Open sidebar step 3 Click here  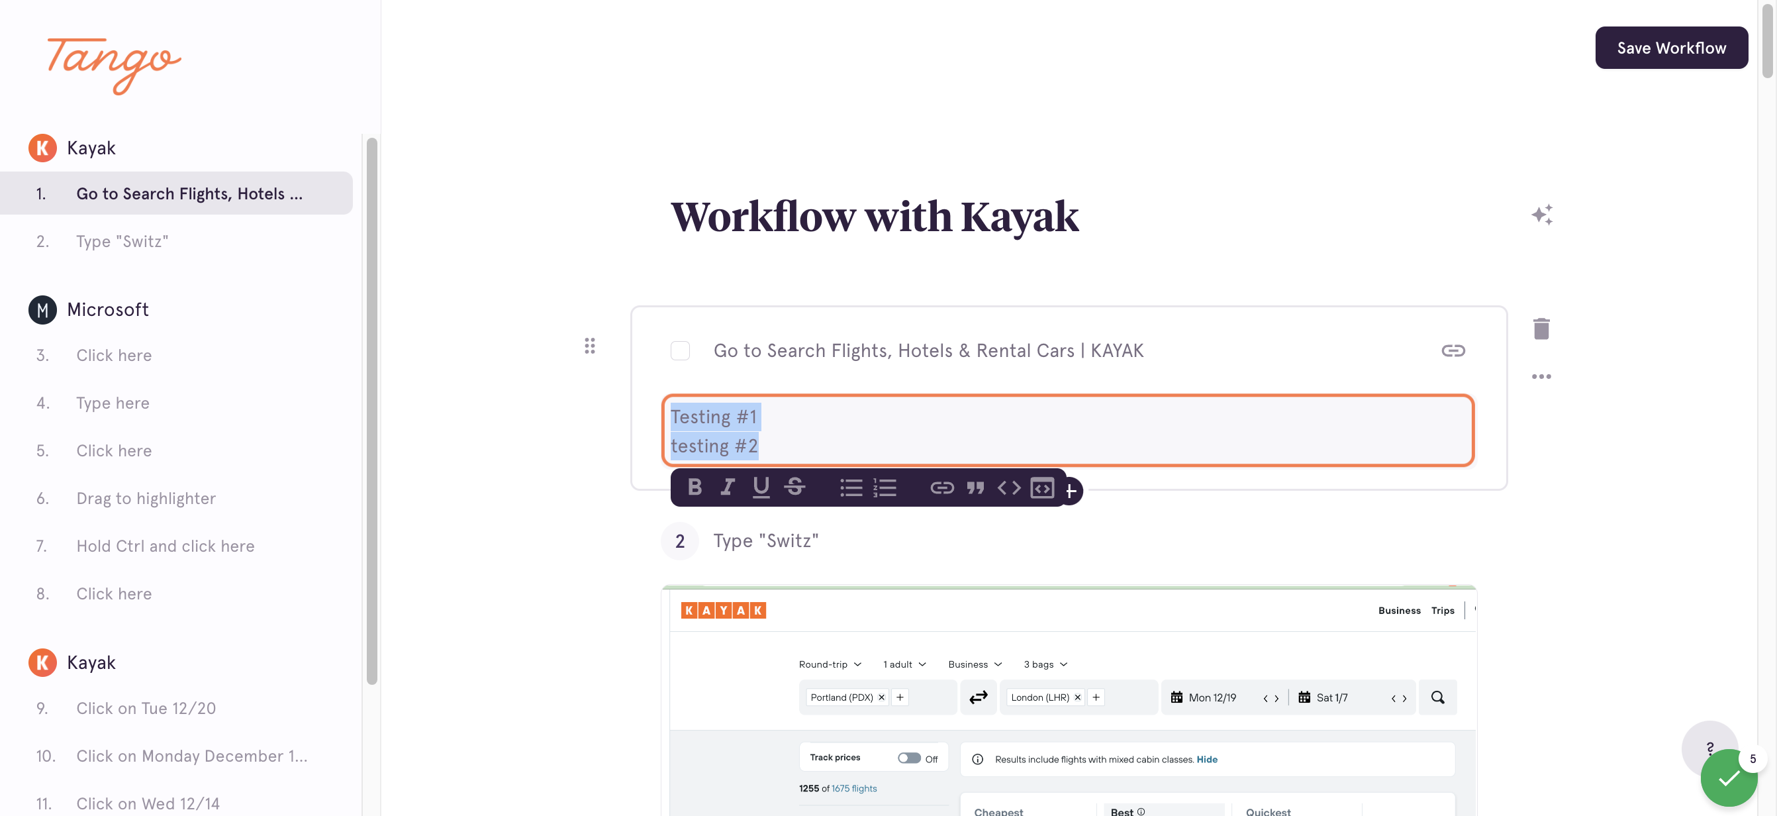click(x=176, y=355)
